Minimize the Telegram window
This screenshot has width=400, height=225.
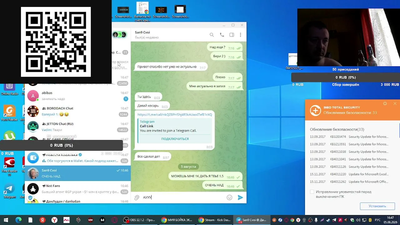pyautogui.click(x=224, y=25)
